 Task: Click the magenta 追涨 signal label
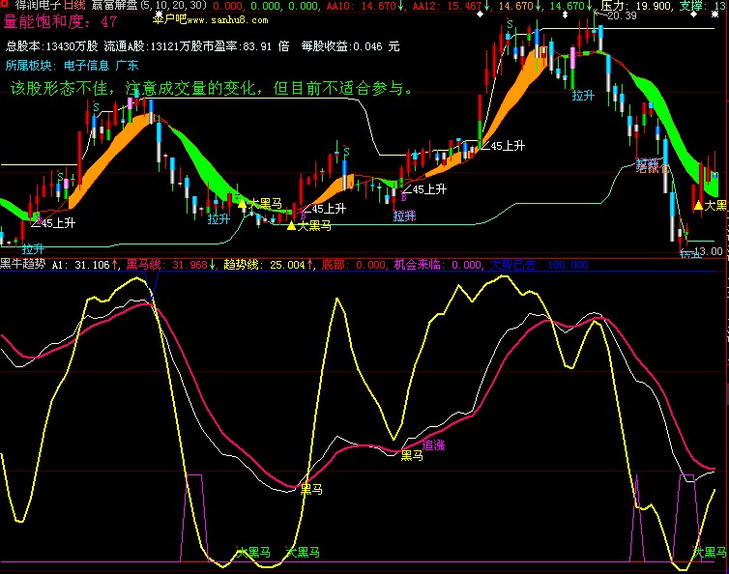tap(433, 445)
